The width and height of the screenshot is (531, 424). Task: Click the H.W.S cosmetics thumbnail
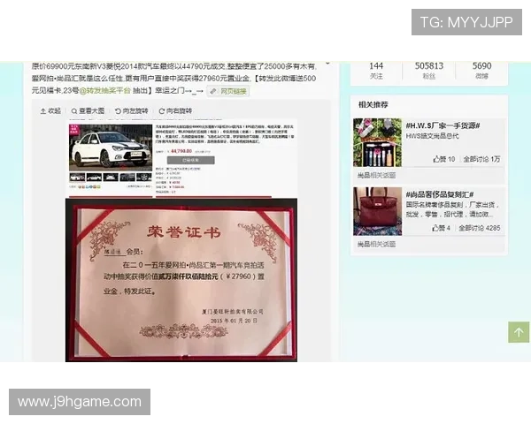point(377,142)
